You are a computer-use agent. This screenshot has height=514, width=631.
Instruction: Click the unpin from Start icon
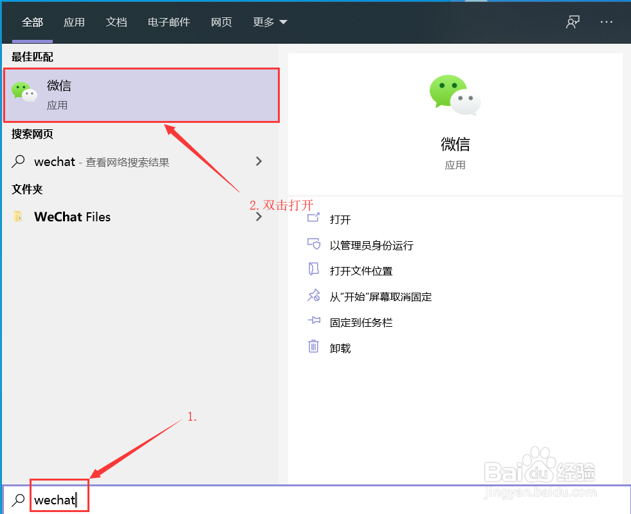[x=313, y=295]
